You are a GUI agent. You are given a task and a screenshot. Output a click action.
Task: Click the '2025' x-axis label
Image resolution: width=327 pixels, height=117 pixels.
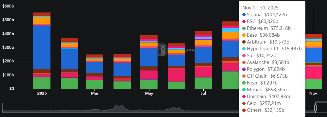coord(42,93)
